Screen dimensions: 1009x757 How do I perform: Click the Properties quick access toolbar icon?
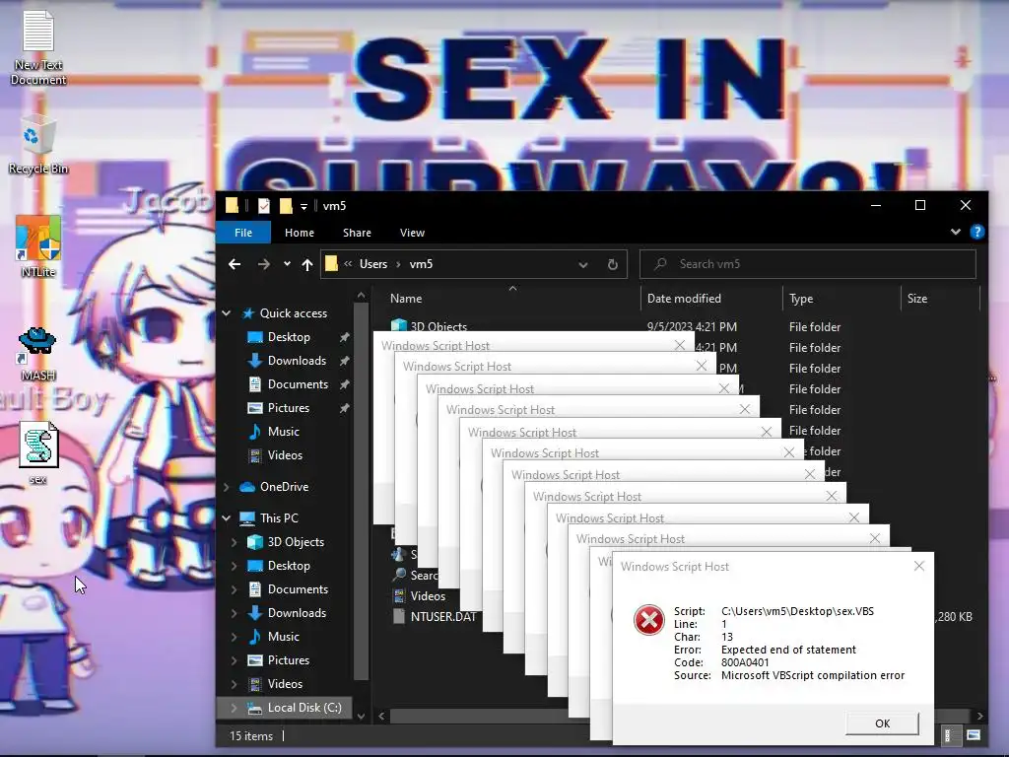tap(264, 205)
